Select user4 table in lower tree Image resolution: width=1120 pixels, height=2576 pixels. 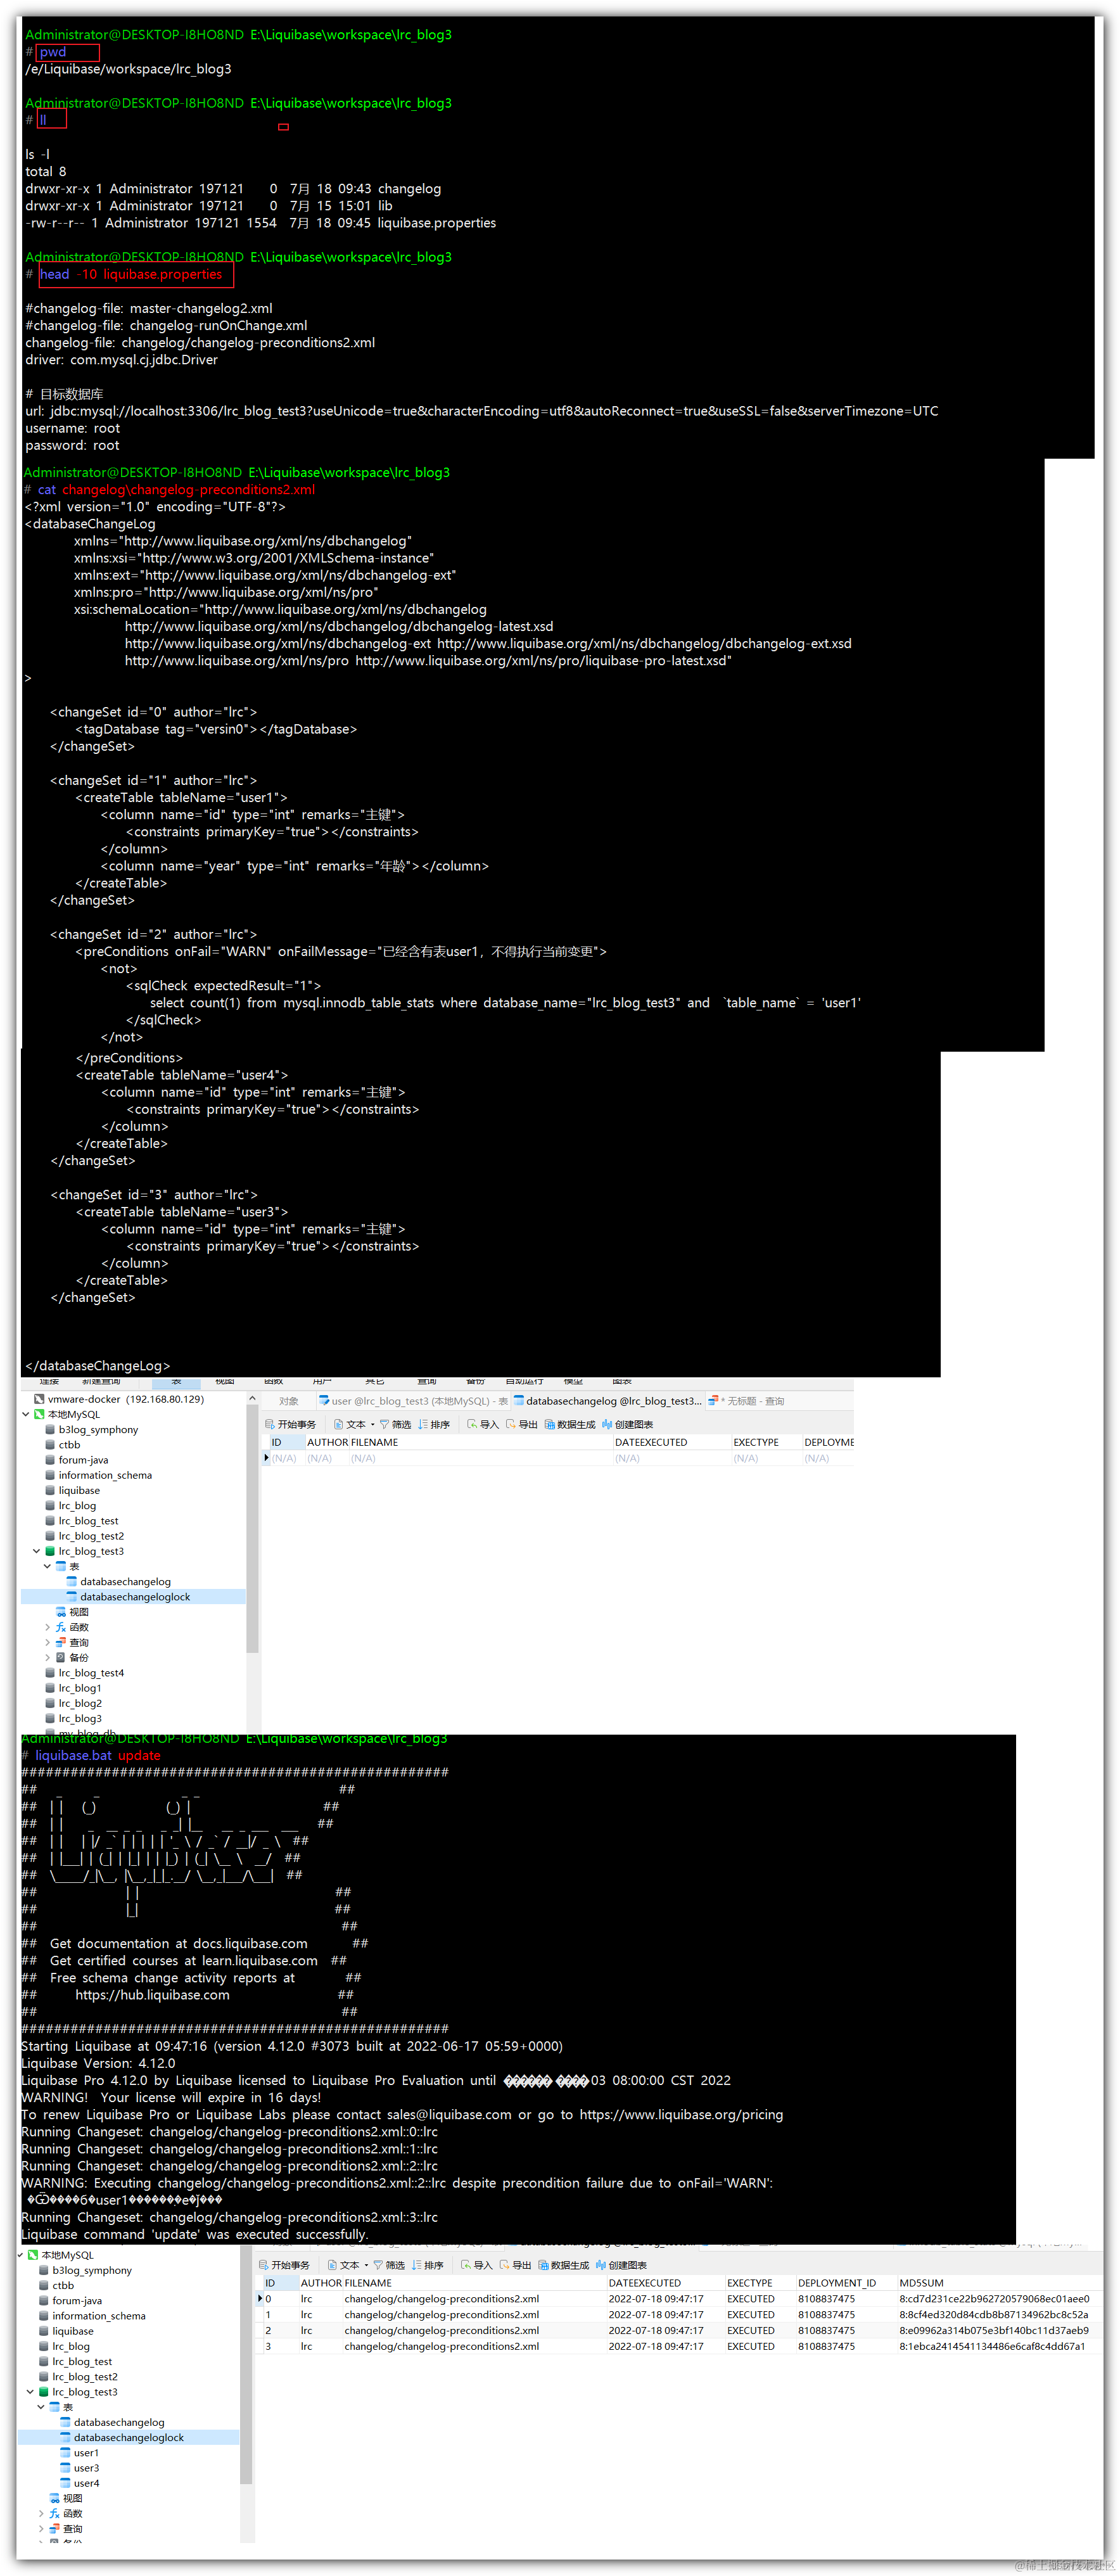tap(80, 2483)
